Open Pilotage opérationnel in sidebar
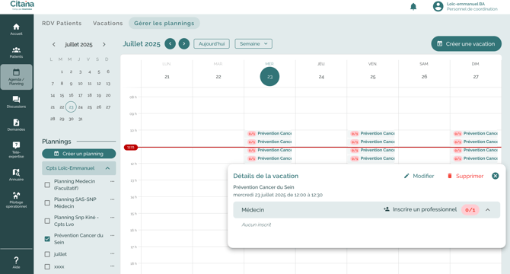The width and height of the screenshot is (510, 274). [16, 199]
